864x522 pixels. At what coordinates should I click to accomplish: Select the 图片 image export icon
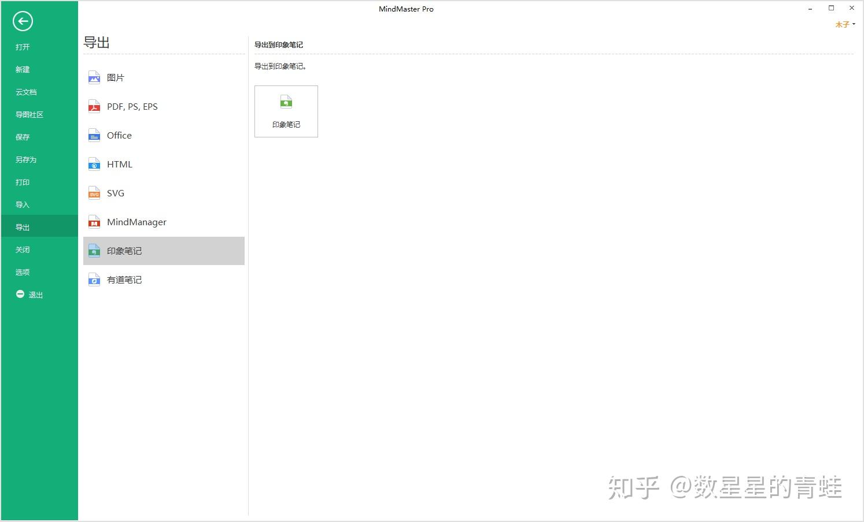(94, 77)
